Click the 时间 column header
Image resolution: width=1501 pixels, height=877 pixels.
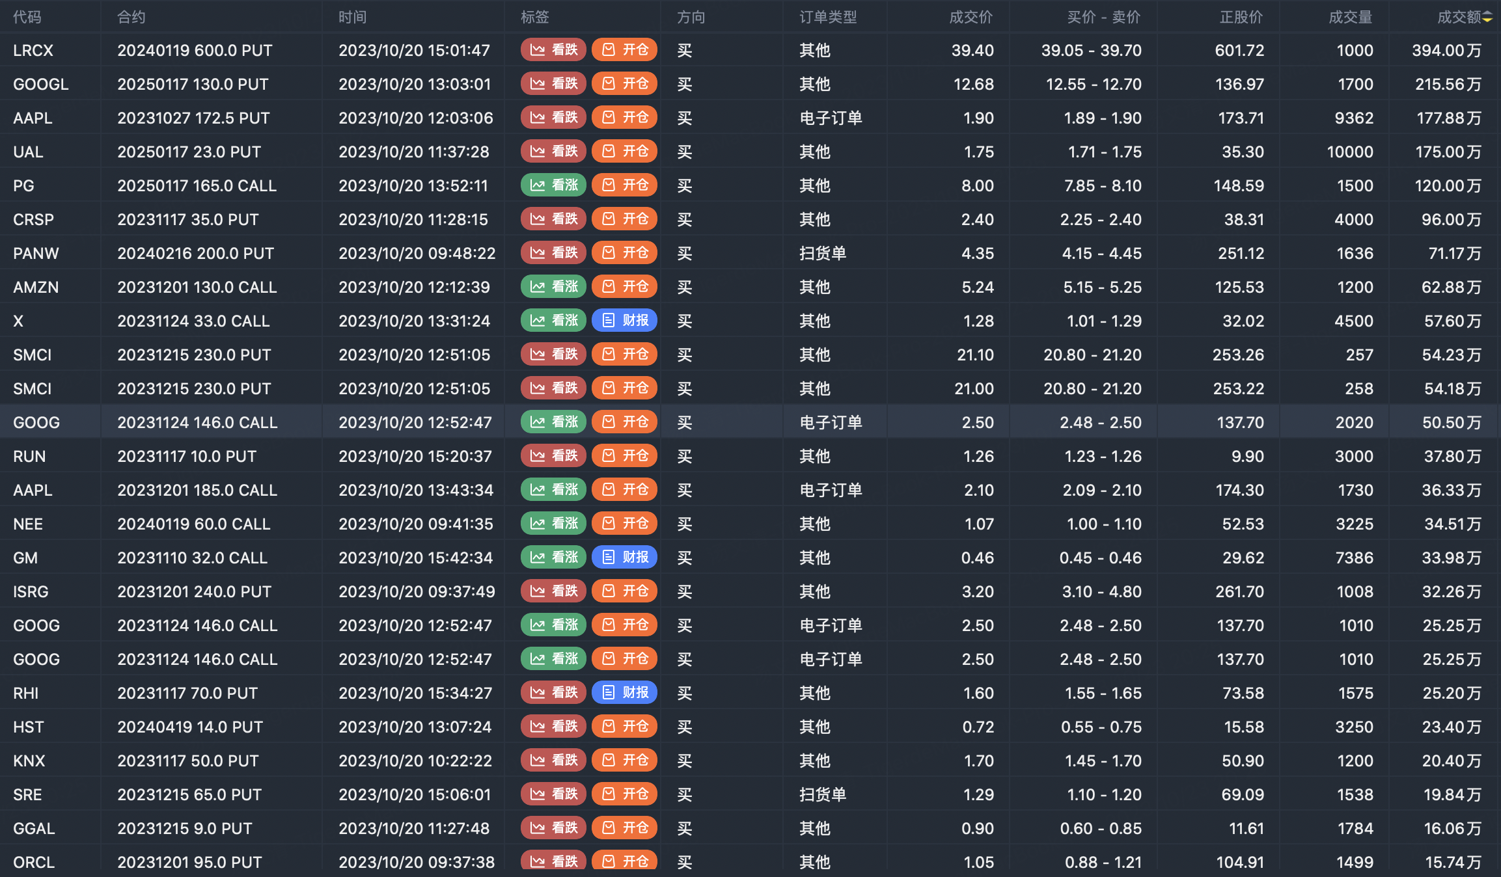click(x=353, y=18)
